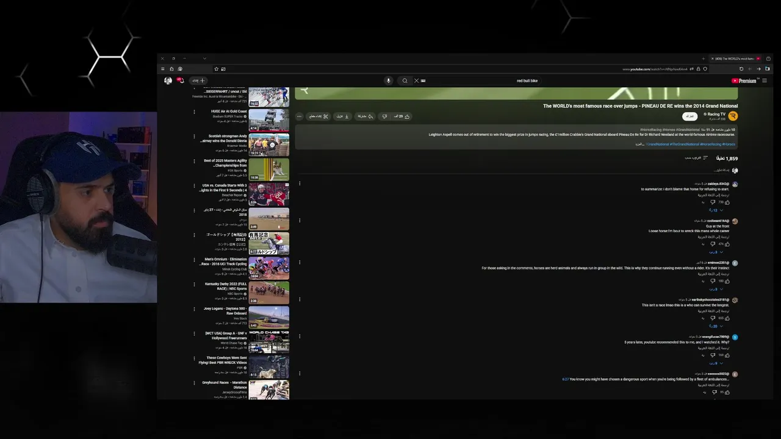This screenshot has height=439, width=781.
Task: Like the seangilucan7009 comment with 159 likes
Action: pyautogui.click(x=727, y=355)
